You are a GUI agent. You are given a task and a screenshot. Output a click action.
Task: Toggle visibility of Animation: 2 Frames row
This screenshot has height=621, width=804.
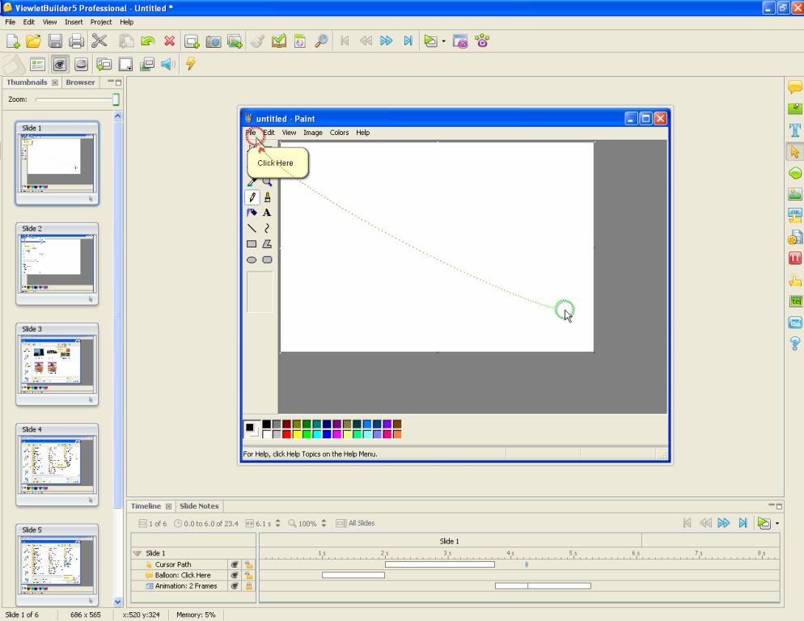point(235,586)
